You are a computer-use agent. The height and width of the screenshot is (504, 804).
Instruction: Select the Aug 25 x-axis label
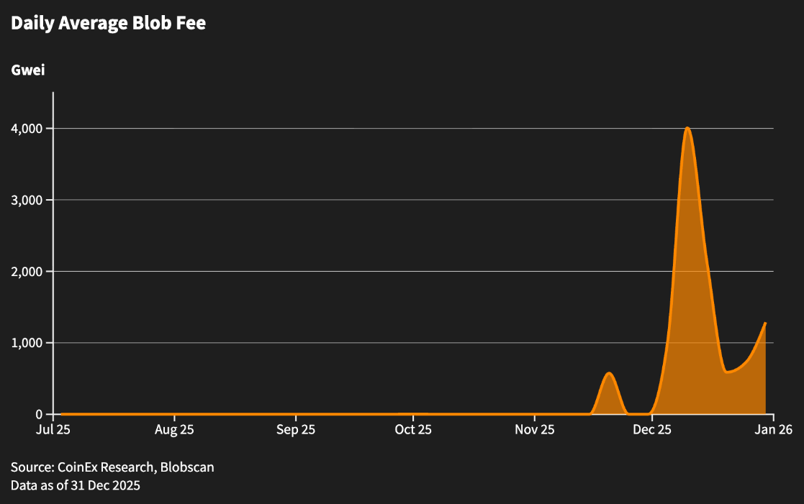point(174,431)
